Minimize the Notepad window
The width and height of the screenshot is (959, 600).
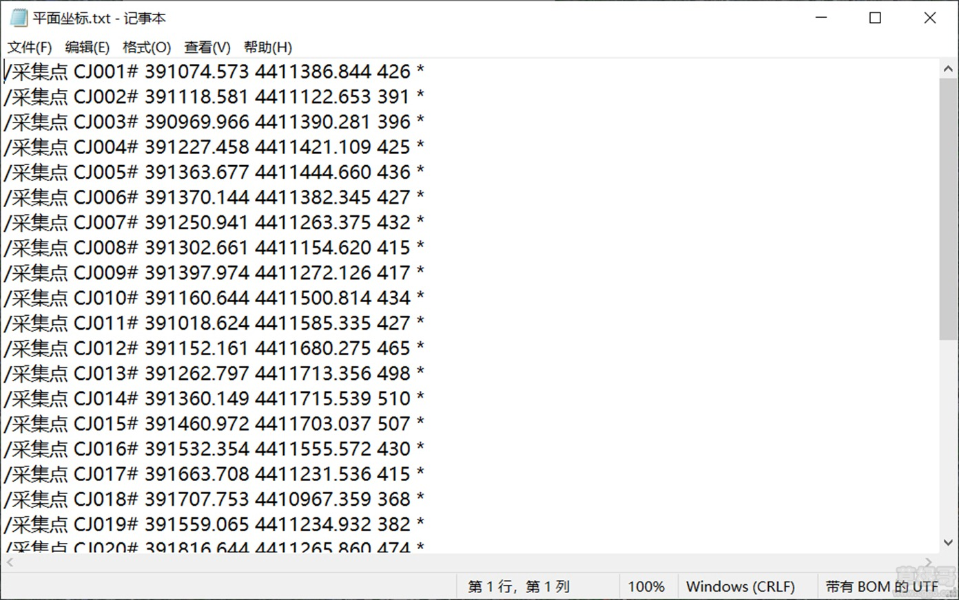tap(821, 18)
